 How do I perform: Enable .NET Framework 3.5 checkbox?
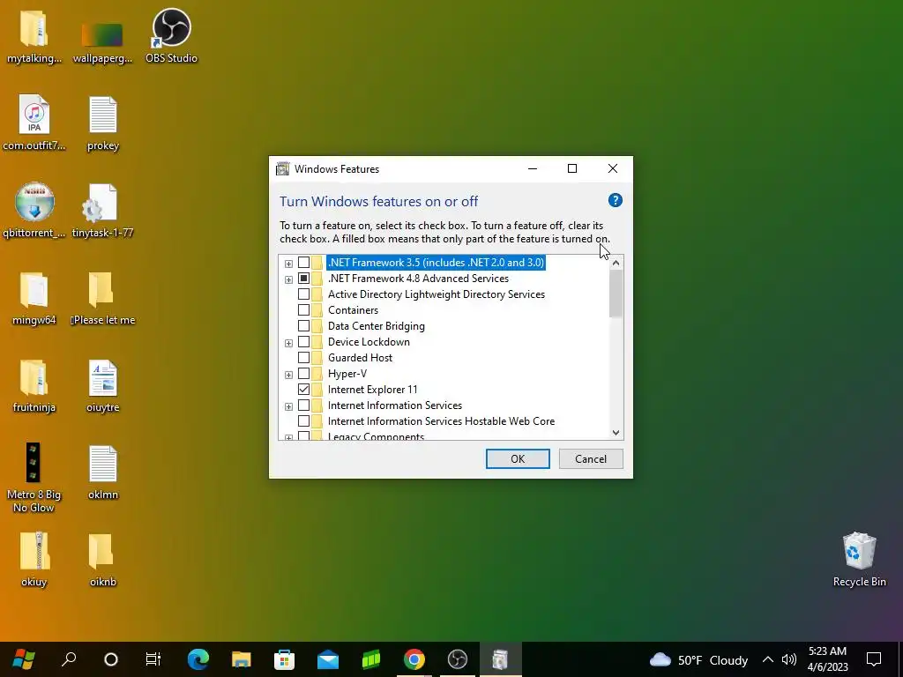(x=303, y=263)
